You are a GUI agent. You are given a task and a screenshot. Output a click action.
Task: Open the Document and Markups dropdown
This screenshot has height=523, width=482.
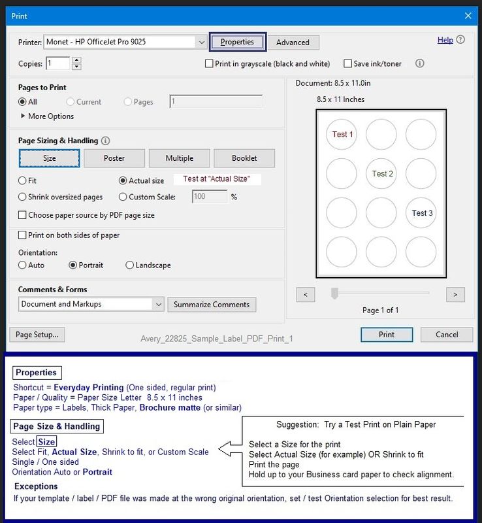tap(91, 304)
